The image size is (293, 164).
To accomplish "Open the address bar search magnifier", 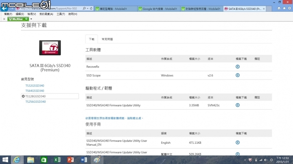I will click(x=84, y=9).
